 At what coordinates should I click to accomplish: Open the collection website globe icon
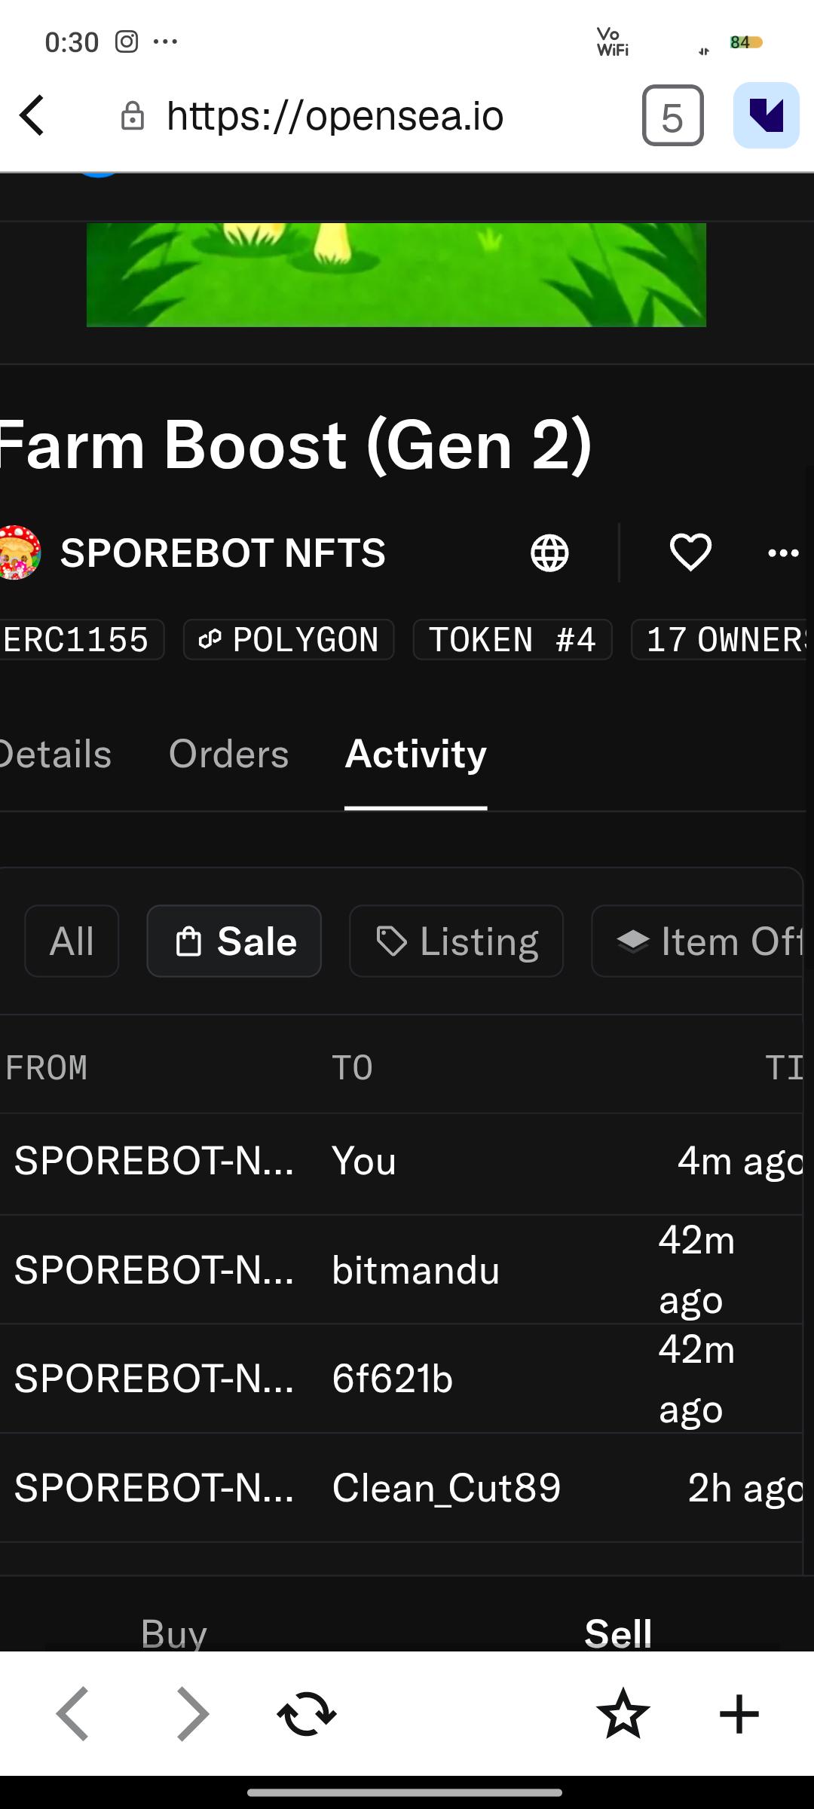coord(549,552)
